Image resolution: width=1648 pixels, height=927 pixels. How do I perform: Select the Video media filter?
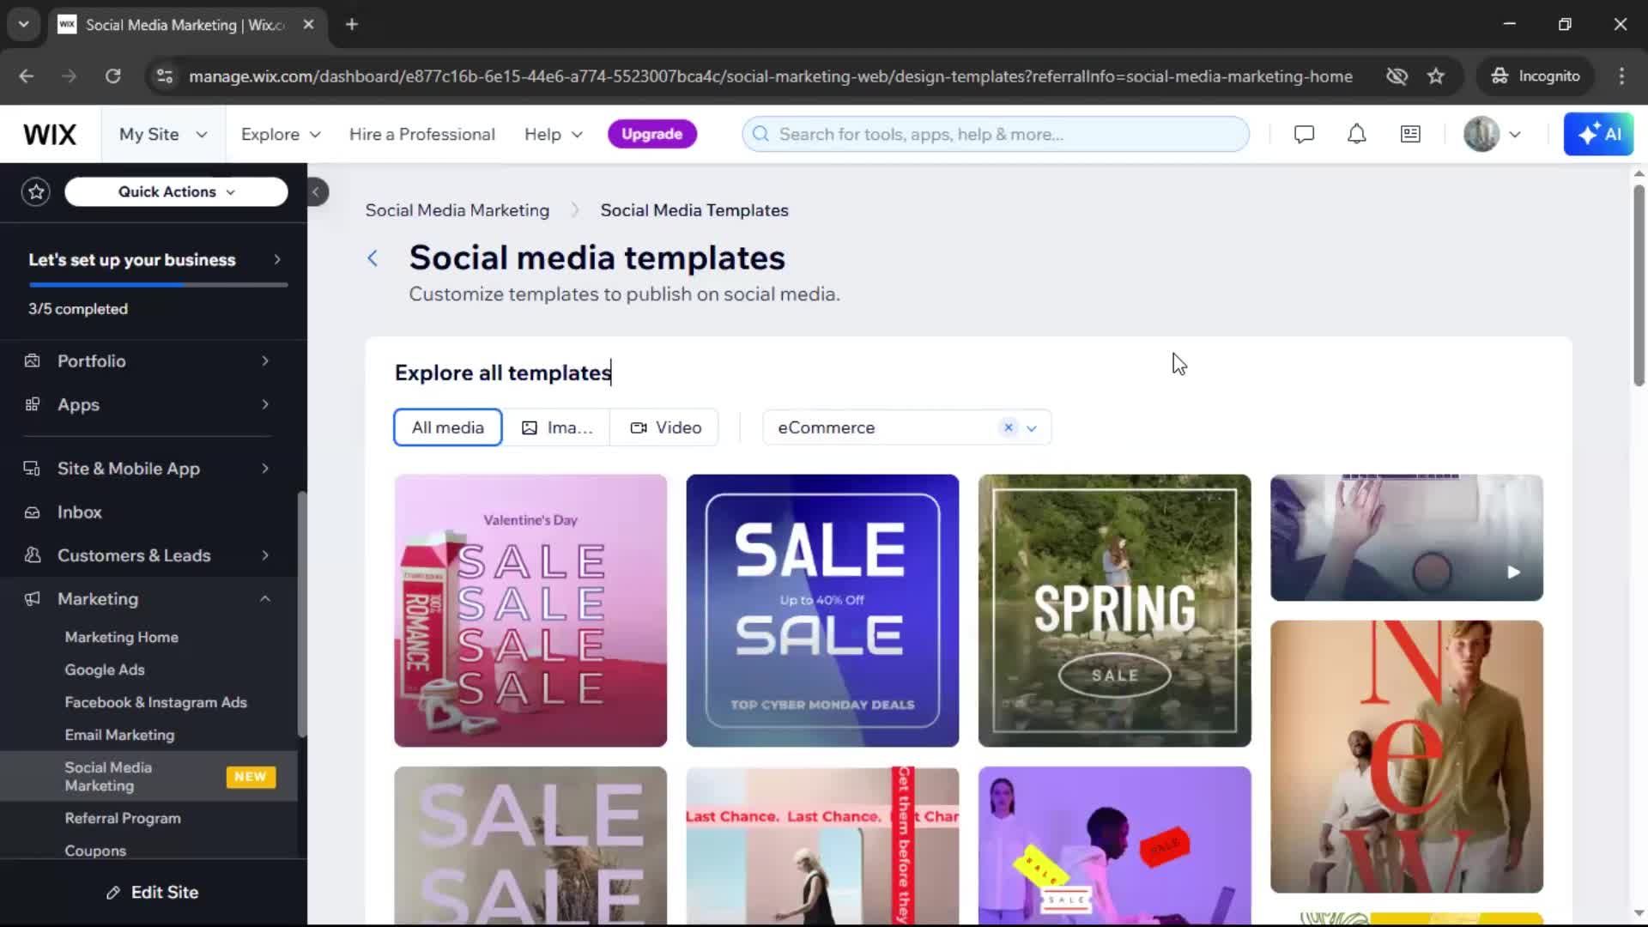coord(665,427)
